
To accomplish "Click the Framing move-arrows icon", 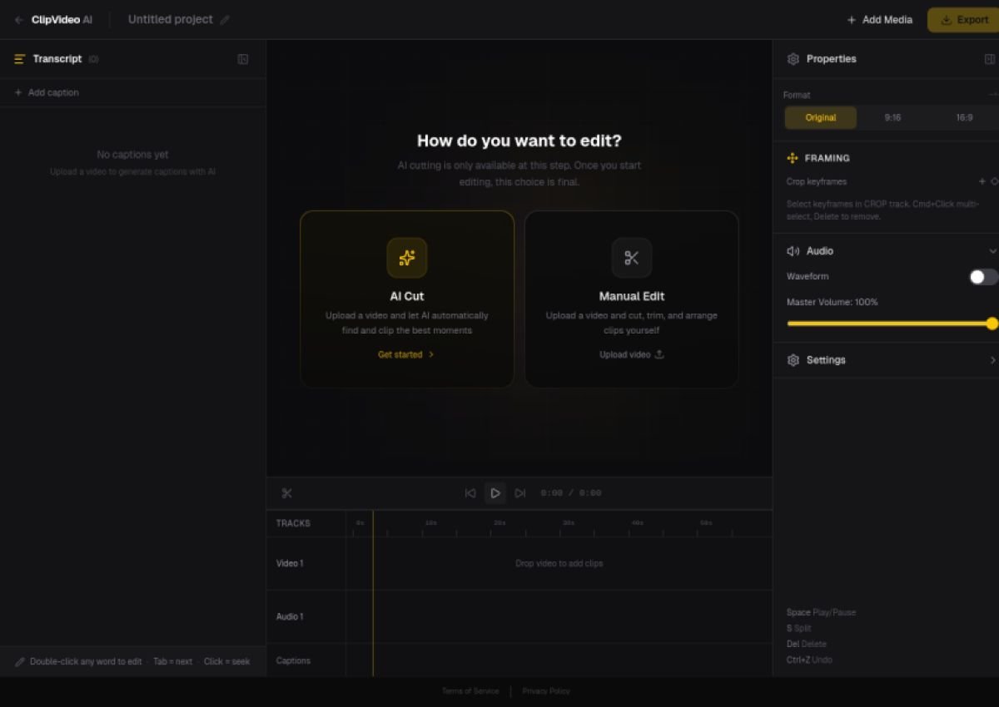I will [793, 158].
